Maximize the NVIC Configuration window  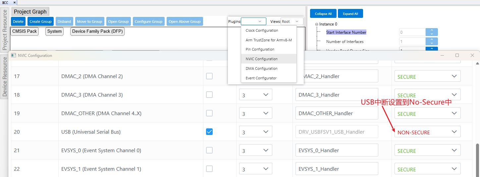click(457, 55)
